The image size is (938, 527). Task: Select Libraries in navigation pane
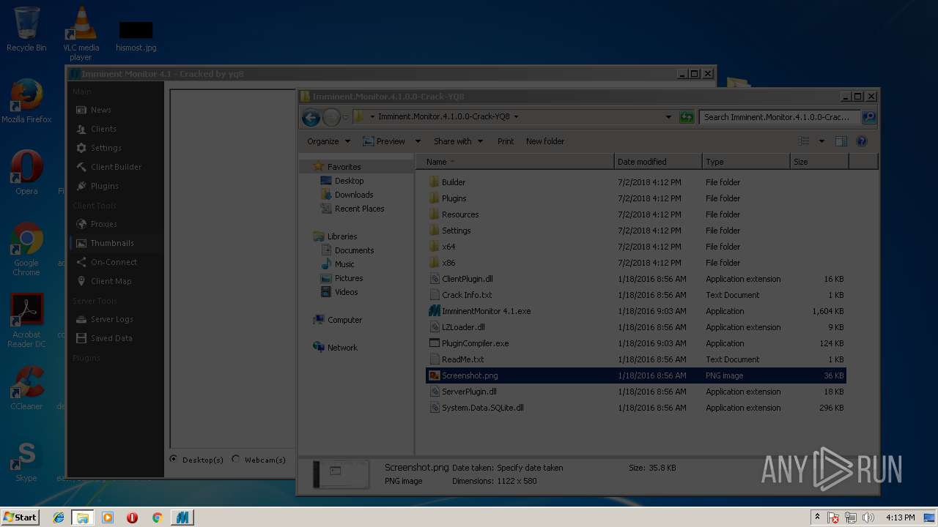coord(341,236)
